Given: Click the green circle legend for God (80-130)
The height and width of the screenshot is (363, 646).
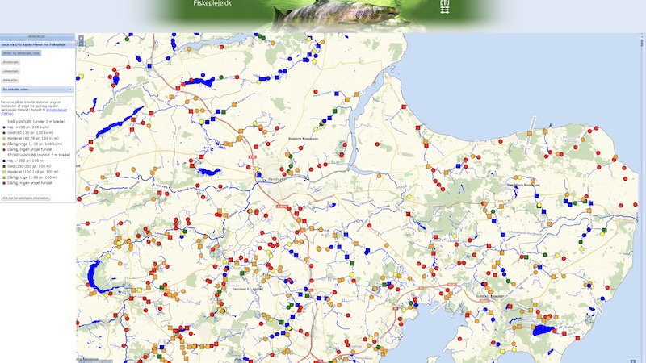Looking at the screenshot, I should tap(4, 133).
